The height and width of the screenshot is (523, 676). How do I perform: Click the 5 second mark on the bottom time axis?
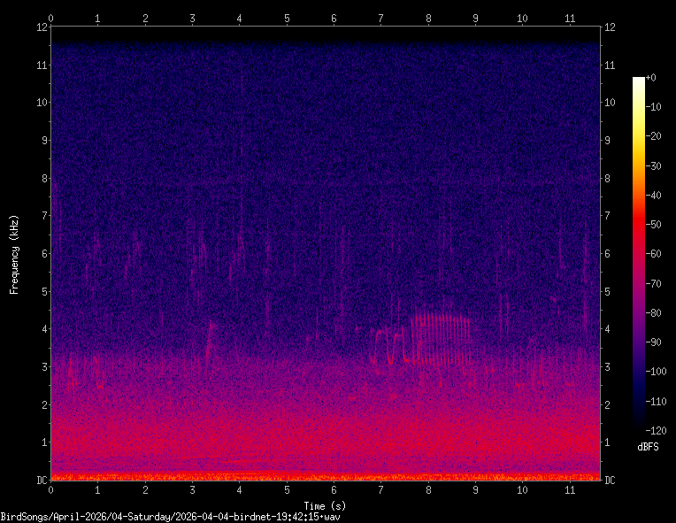pos(287,489)
